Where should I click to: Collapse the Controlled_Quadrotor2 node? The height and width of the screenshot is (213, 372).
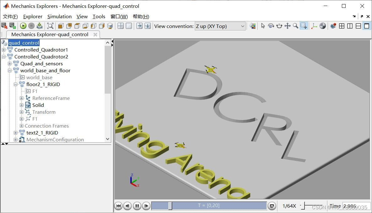(3, 57)
